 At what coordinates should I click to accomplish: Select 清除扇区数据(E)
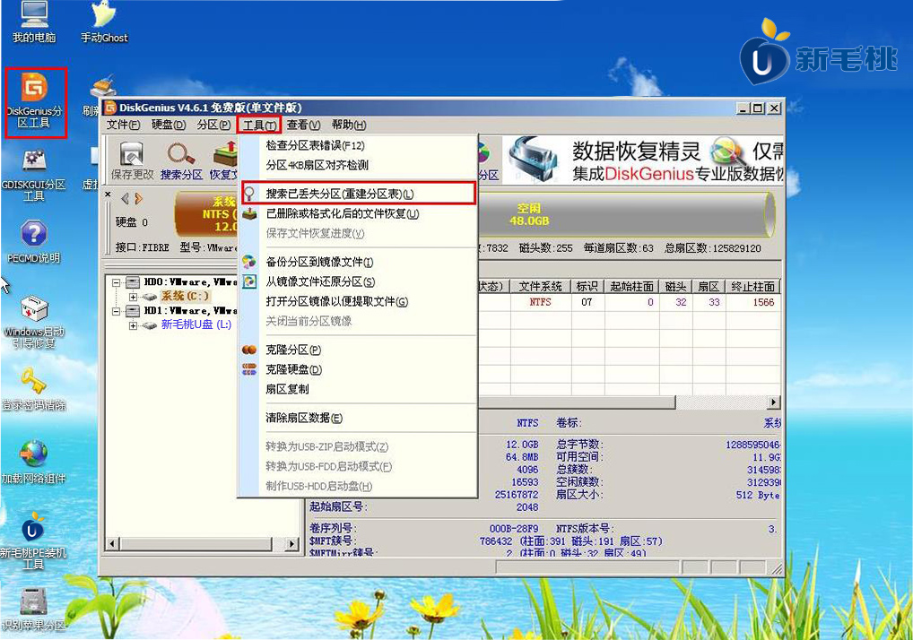click(358, 419)
